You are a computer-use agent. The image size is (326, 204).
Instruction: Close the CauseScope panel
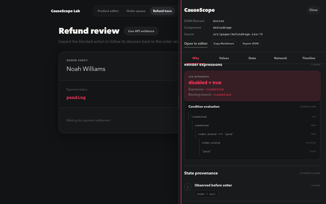313,10
